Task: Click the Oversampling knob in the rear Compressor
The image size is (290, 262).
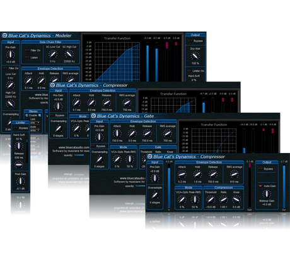Action: coord(58,128)
